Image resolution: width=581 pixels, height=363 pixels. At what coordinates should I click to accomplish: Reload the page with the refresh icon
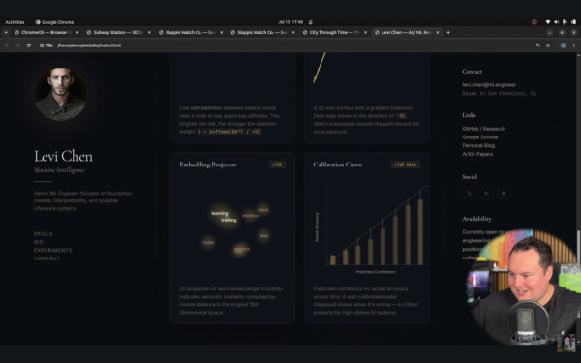point(28,45)
